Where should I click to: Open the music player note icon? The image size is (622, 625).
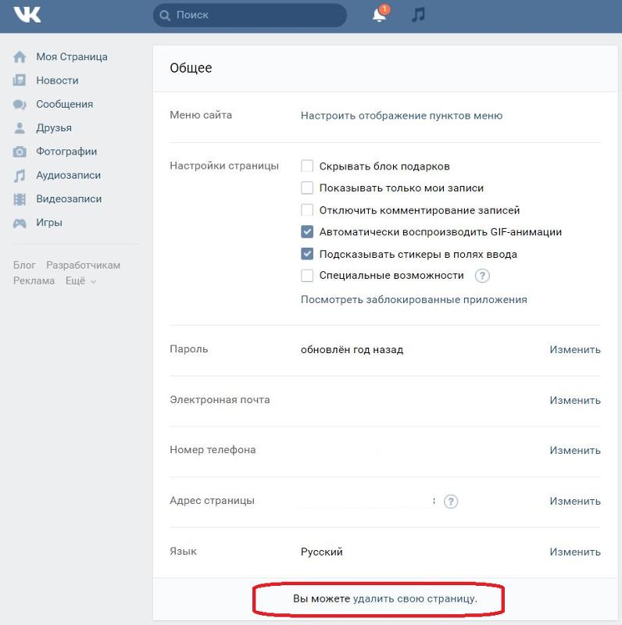(x=418, y=15)
